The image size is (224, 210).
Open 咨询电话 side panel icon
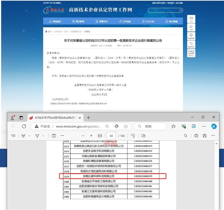coord(191,45)
